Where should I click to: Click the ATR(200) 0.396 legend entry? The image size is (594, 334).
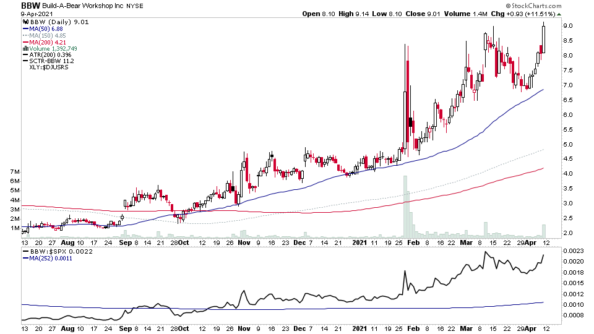coord(50,55)
